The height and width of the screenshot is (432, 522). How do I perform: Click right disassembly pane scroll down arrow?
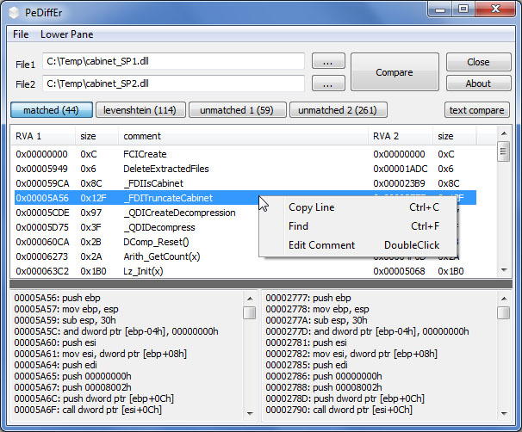coord(504,413)
